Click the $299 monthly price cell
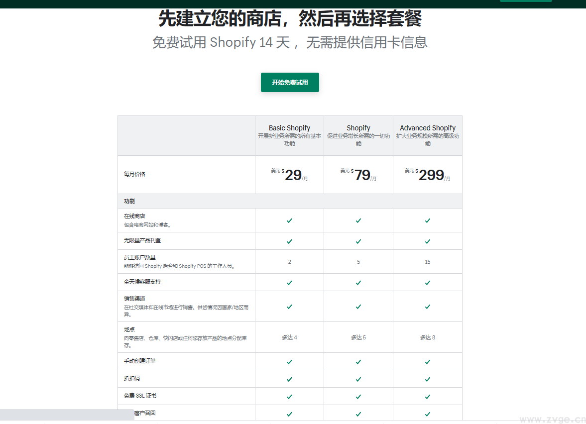The width and height of the screenshot is (586, 424). pyautogui.click(x=427, y=174)
